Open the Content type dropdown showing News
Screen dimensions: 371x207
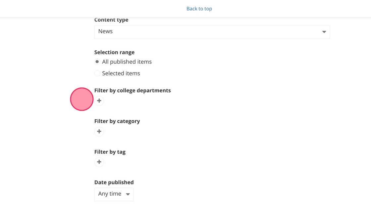[212, 32]
